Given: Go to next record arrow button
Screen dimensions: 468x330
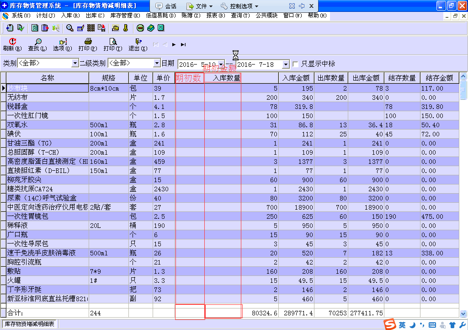Looking at the screenshot, I should 174,44.
